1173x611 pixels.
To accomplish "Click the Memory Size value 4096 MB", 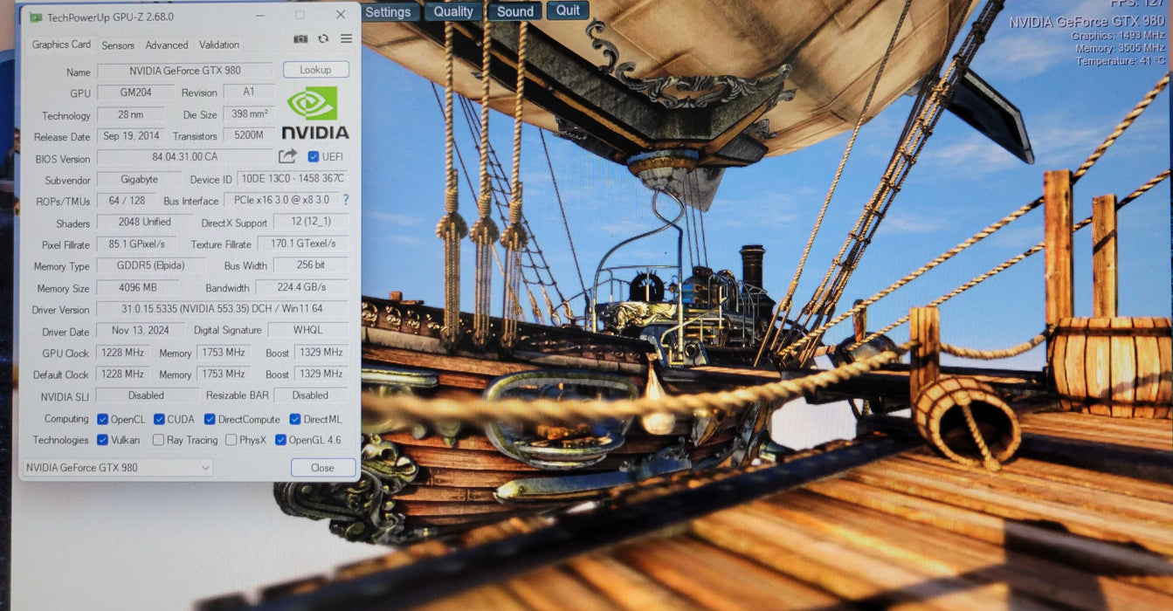I will (138, 288).
